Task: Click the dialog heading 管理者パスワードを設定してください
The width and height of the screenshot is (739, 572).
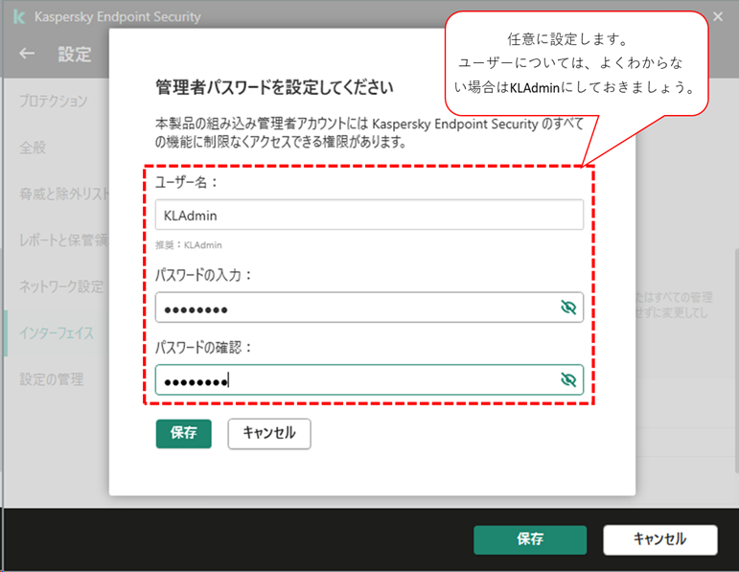Action: [x=274, y=87]
